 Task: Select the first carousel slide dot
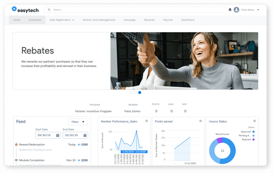coord(131,93)
